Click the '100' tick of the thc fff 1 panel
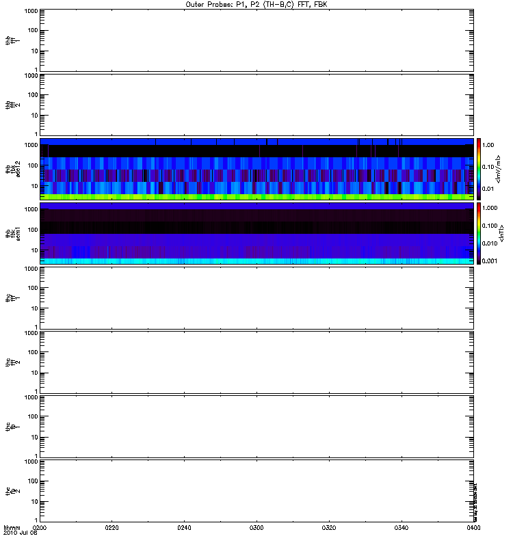Viewport: 513px width, 547px height. 33,288
